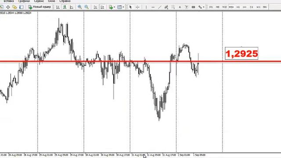The width and height of the screenshot is (281, 158).
Task: Switch to the H1 timeframe
Action: pyautogui.click(x=238, y=7)
